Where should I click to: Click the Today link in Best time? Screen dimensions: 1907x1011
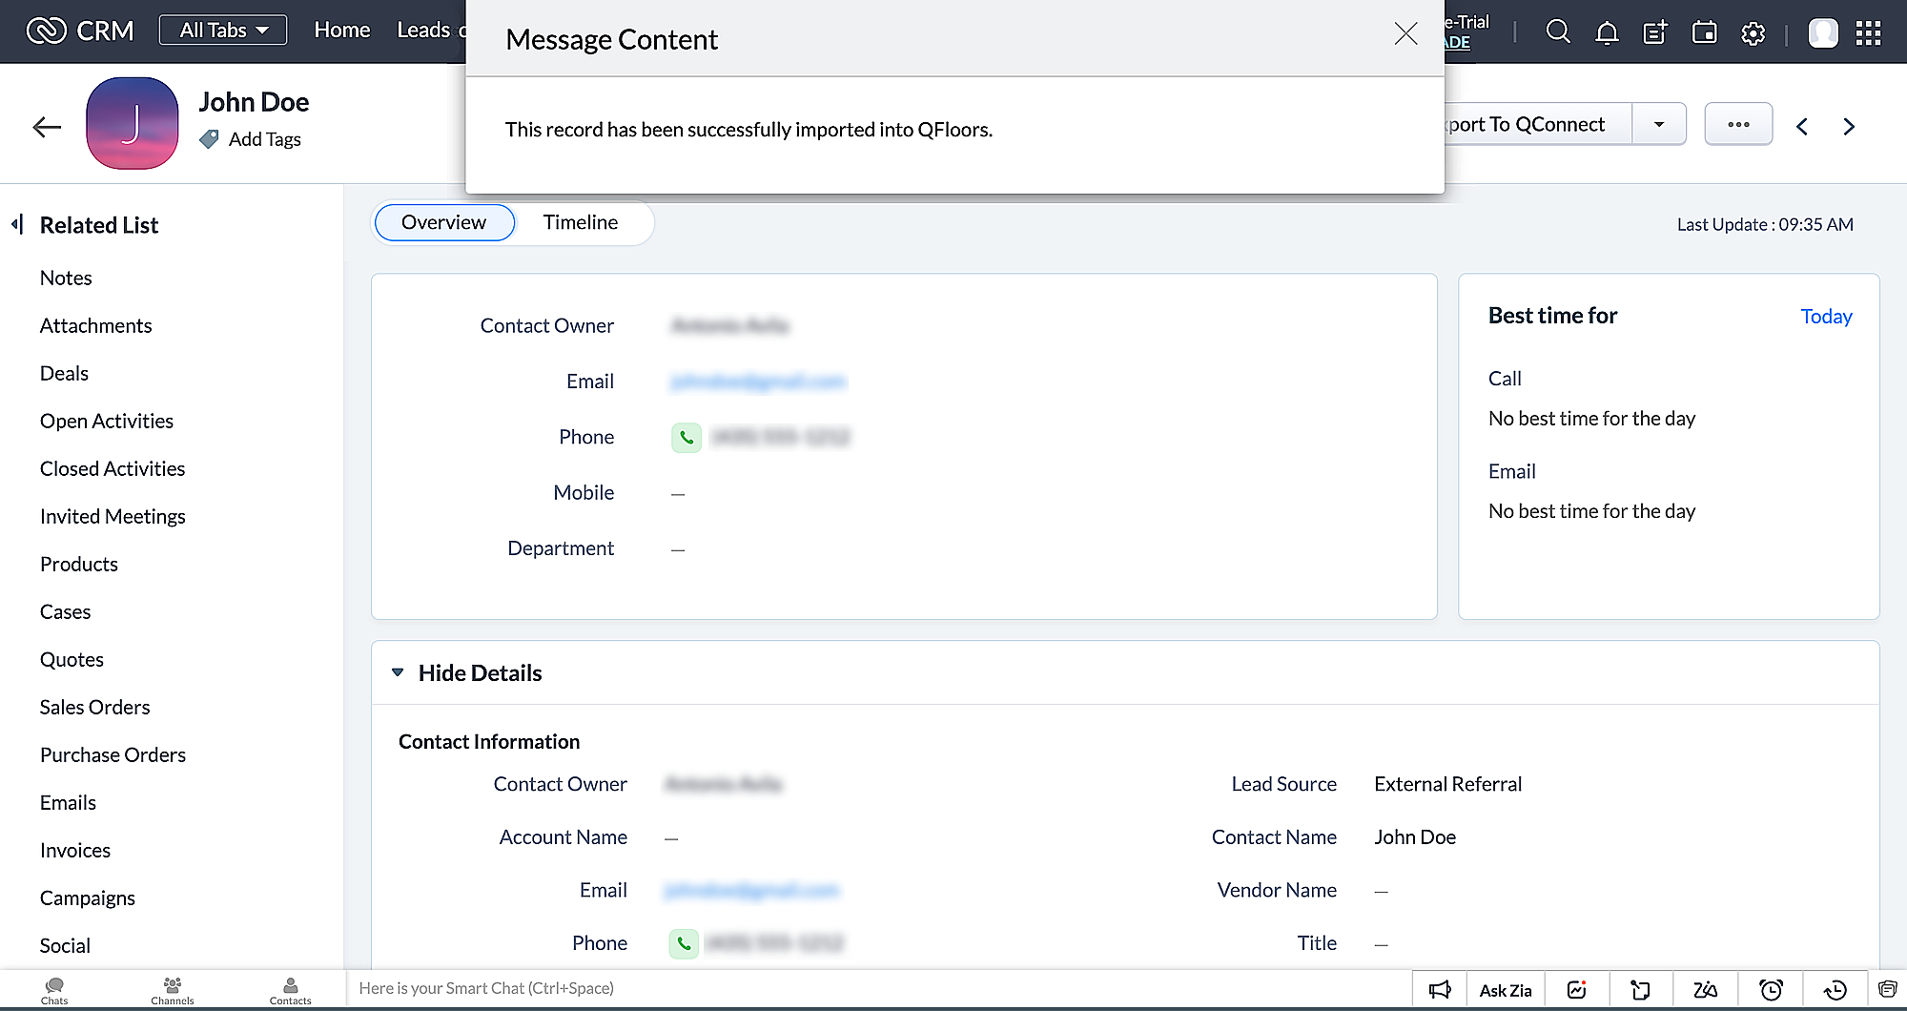point(1826,317)
